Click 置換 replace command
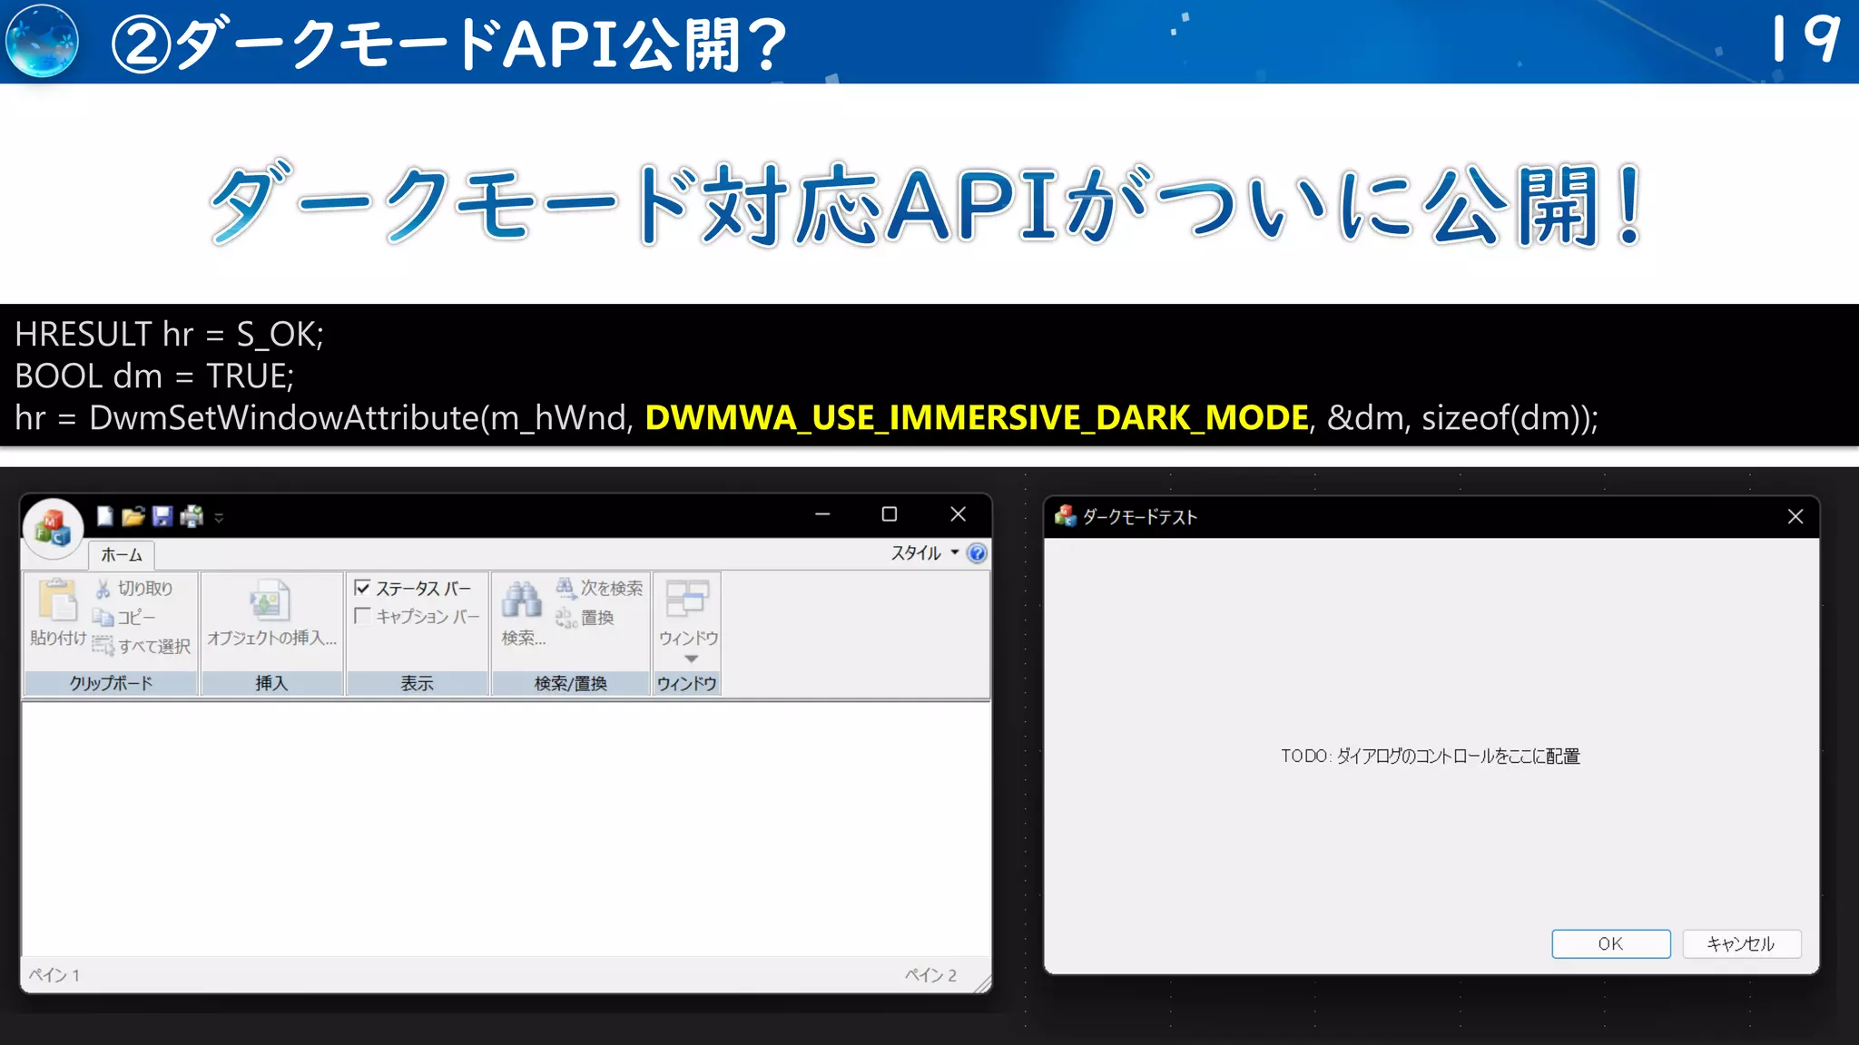 click(x=585, y=618)
